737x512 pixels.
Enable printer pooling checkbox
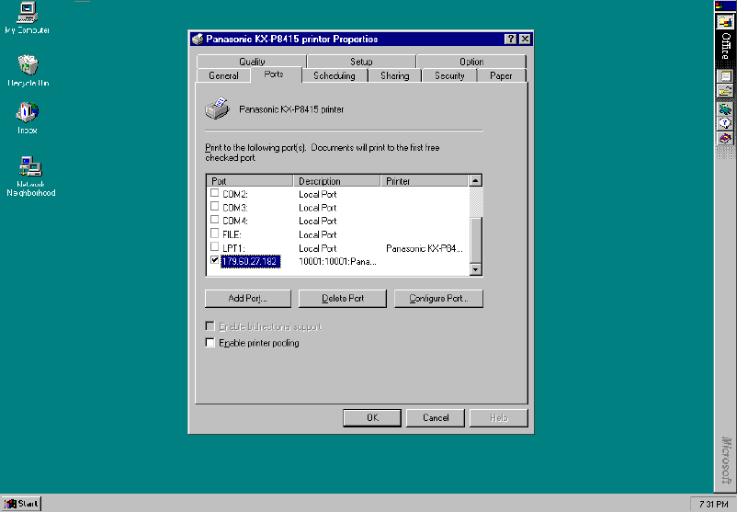coord(210,343)
